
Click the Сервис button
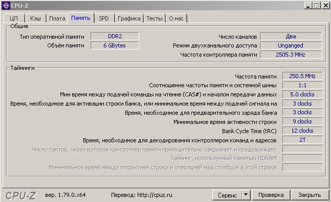click(x=227, y=195)
